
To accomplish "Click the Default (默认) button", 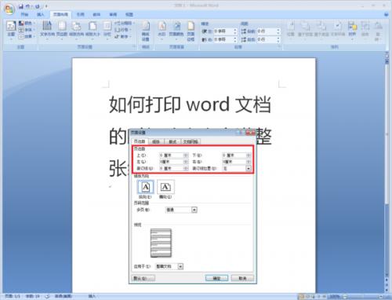I will [x=143, y=278].
